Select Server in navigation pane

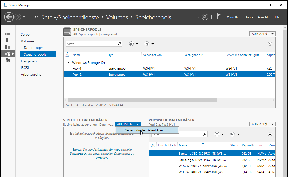(x=26, y=34)
